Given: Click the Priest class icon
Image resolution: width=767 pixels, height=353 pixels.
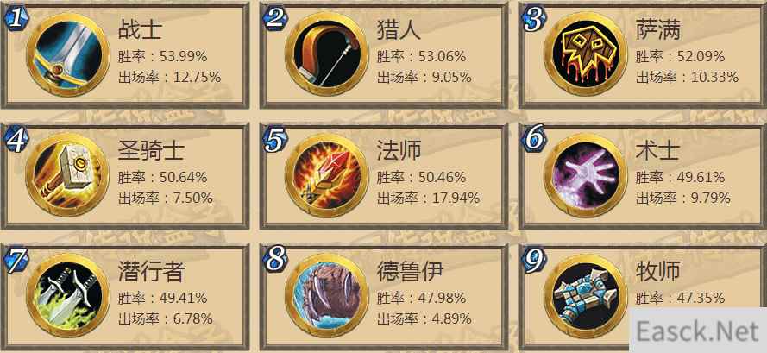Looking at the screenshot, I should click(x=586, y=296).
